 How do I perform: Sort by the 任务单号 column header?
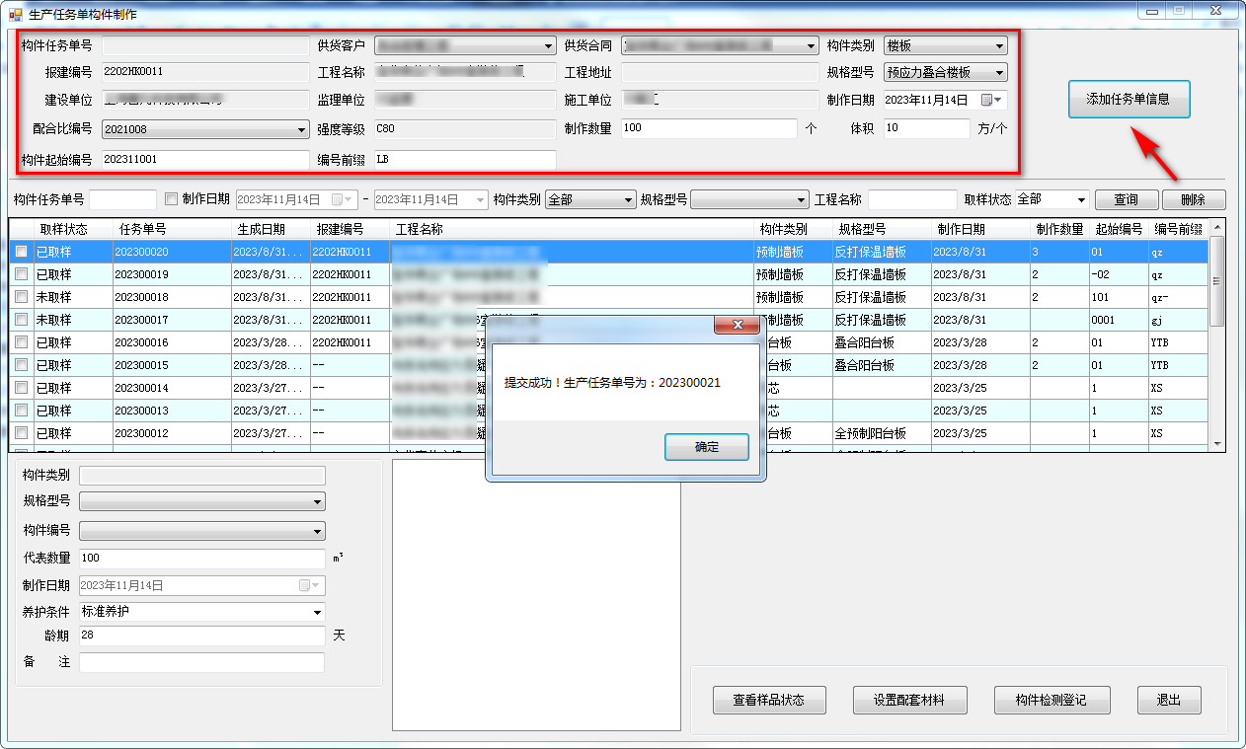pyautogui.click(x=143, y=229)
